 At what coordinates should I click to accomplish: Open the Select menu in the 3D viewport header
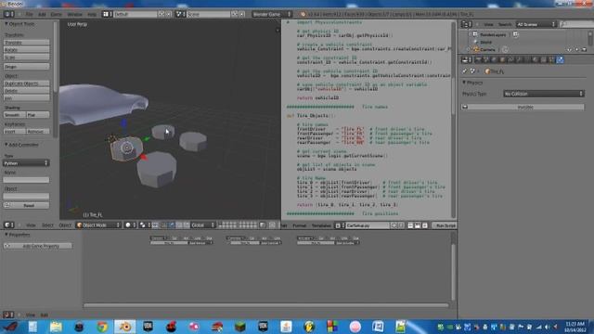point(47,225)
